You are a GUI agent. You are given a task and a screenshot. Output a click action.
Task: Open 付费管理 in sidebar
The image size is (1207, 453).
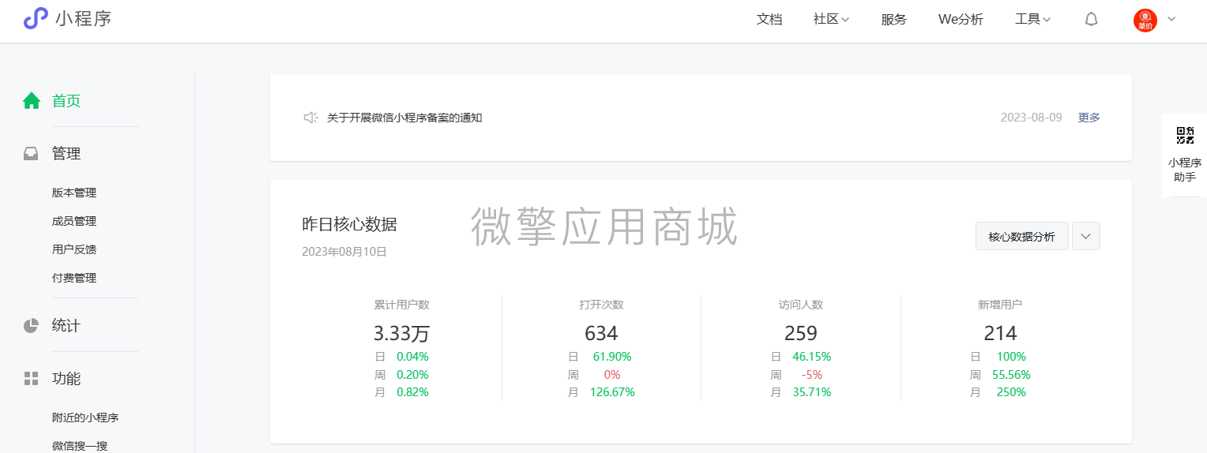[74, 278]
